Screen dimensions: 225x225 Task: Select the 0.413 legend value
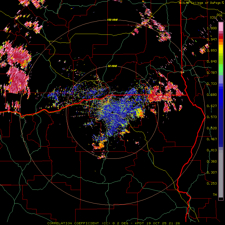coord(212,150)
